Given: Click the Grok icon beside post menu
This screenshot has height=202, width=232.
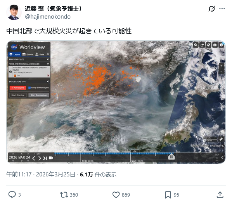Looking at the screenshot, I should (x=212, y=9).
